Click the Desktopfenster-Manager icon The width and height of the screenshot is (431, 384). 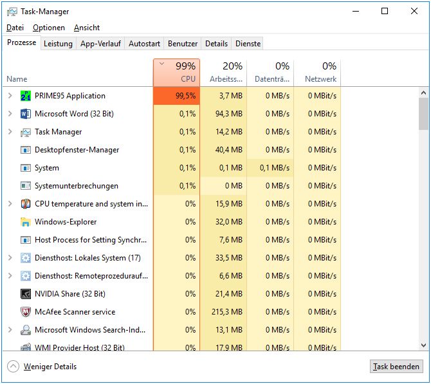[26, 150]
